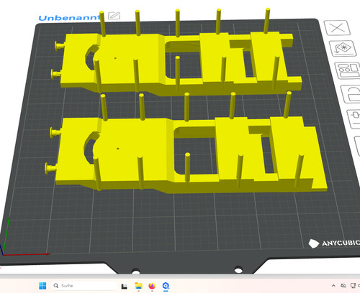
Task: Auto-orient objects on this plate
Action: [x=343, y=48]
